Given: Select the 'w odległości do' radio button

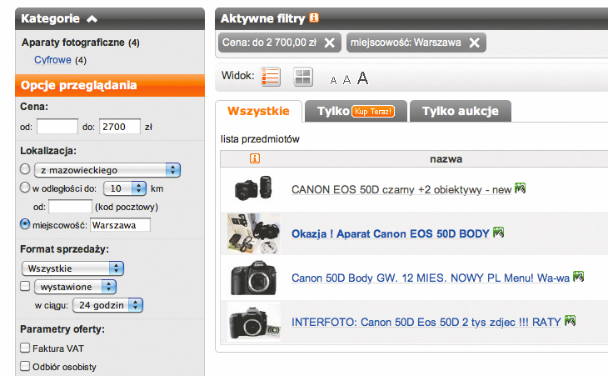Looking at the screenshot, I should click(x=25, y=188).
